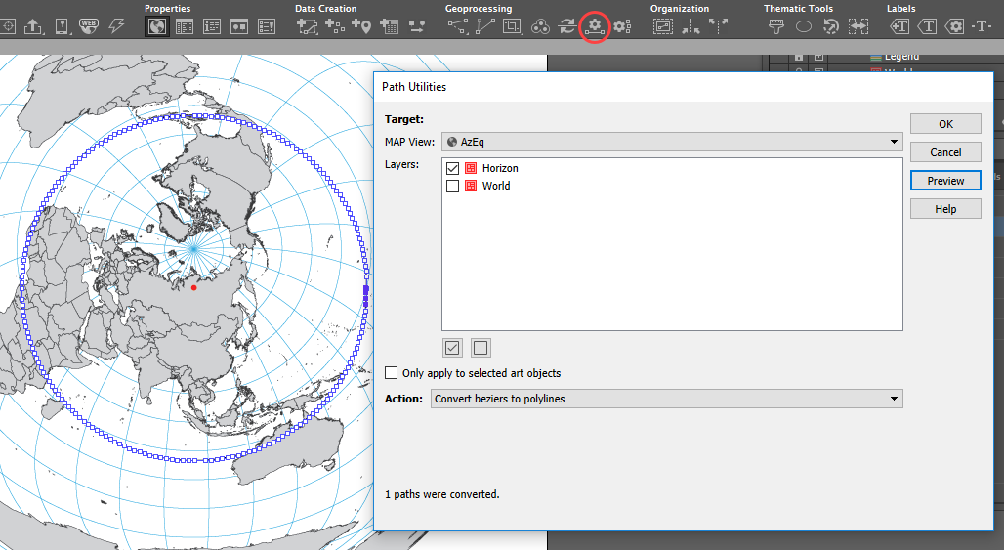1004x550 pixels.
Task: Click the T tag icon under Labels
Action: tap(927, 26)
